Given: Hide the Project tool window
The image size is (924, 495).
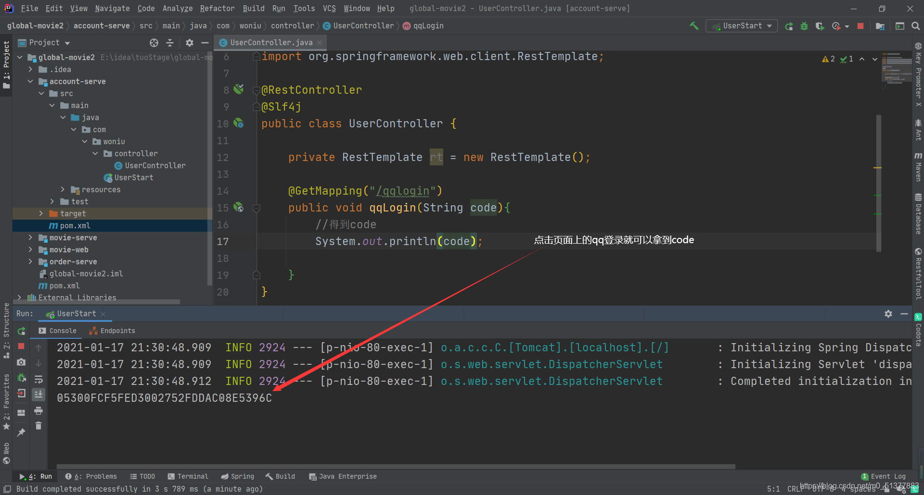Looking at the screenshot, I should 205,43.
